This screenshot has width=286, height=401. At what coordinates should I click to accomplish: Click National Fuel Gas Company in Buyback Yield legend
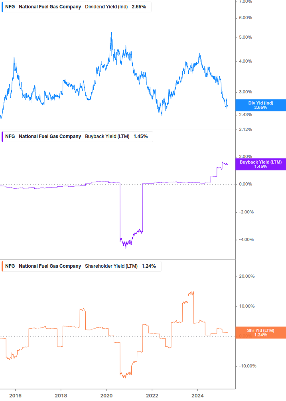point(50,136)
